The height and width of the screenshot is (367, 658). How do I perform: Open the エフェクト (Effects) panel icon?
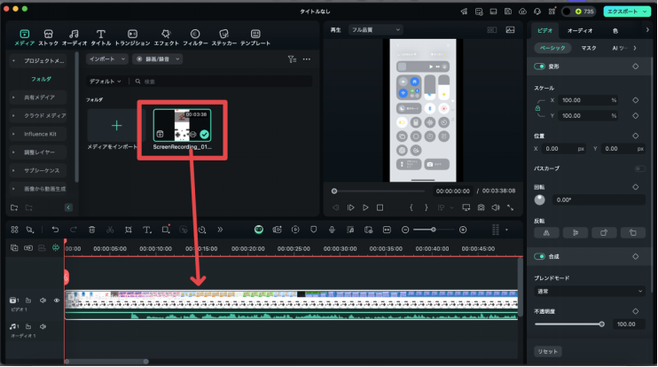pyautogui.click(x=166, y=33)
